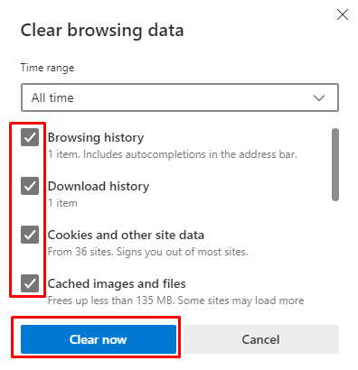Uncheck the Download history checkbox
The width and height of the screenshot is (358, 370).
30,186
